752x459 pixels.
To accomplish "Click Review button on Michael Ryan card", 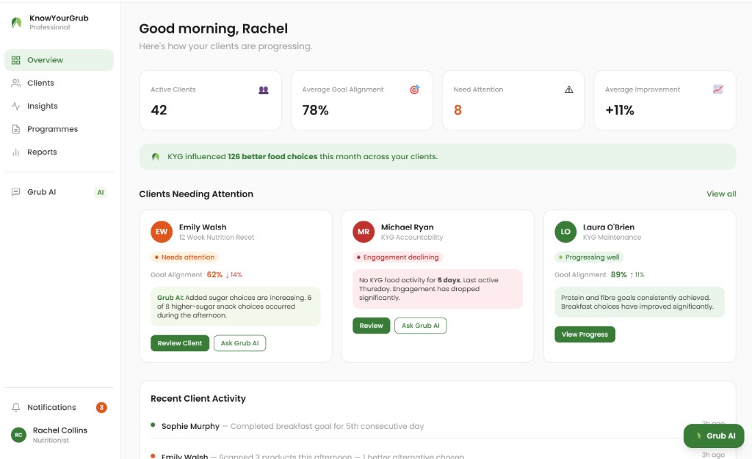I will pyautogui.click(x=371, y=326).
